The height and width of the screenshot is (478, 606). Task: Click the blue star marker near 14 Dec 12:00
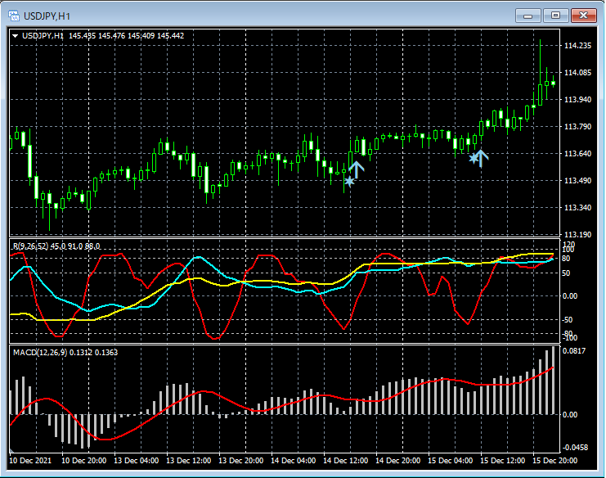point(349,182)
